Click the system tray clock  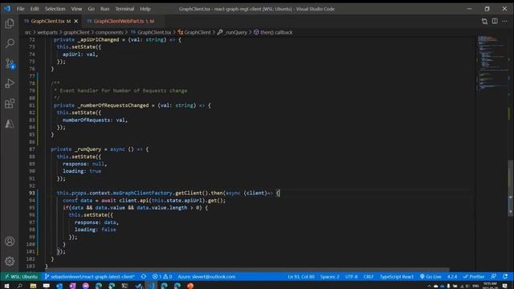(490, 286)
